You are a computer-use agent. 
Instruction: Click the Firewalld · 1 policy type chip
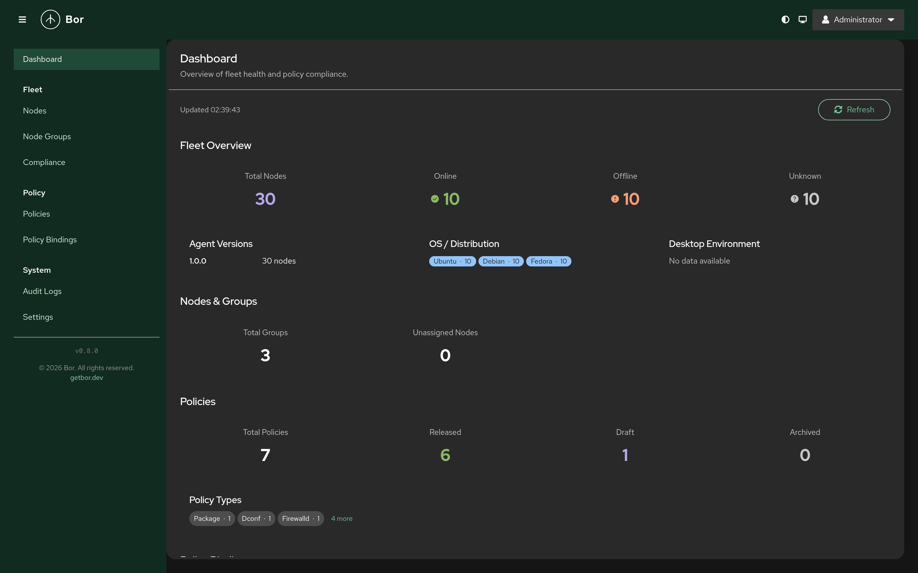[x=301, y=519]
